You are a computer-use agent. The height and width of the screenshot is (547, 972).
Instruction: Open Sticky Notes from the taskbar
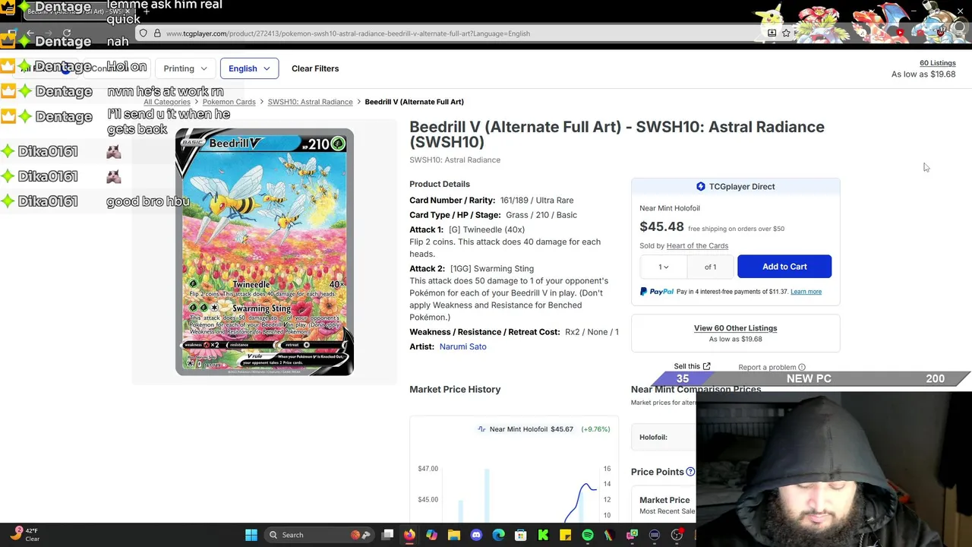[565, 535]
